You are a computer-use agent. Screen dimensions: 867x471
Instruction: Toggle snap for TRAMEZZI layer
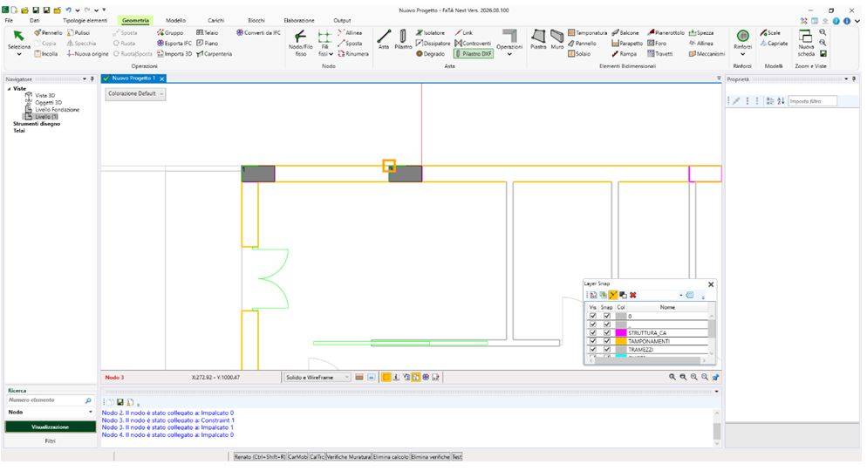pyautogui.click(x=606, y=350)
